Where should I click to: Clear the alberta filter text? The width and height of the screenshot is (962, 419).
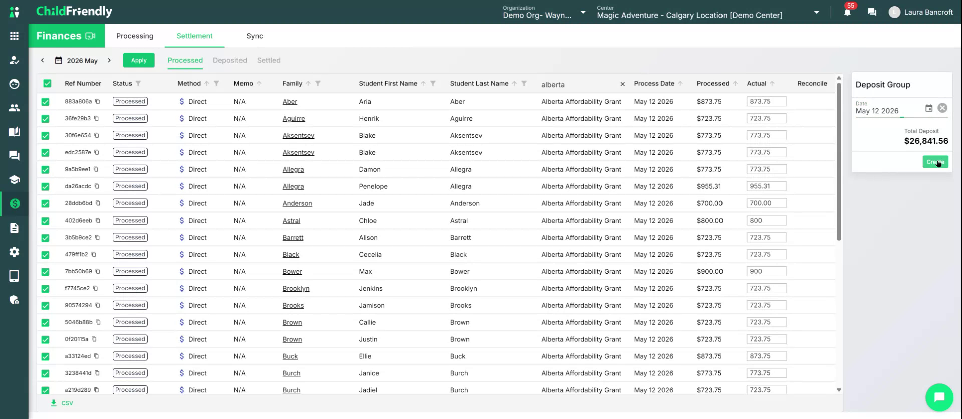click(622, 84)
